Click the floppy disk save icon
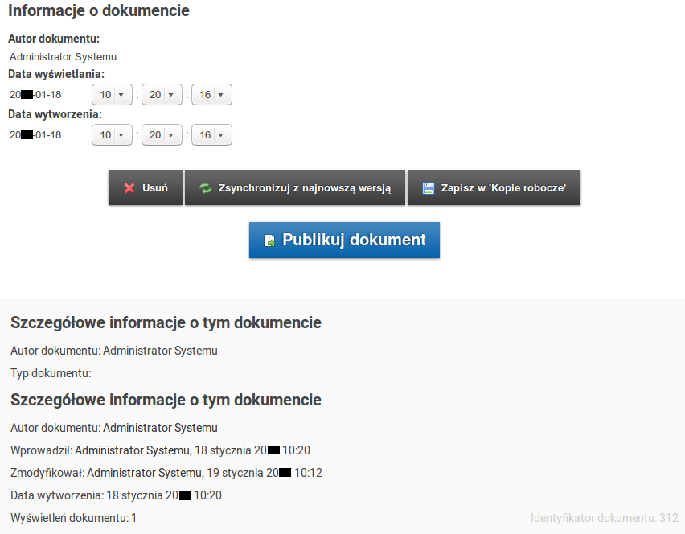Screen dimensions: 685x534 coord(429,188)
